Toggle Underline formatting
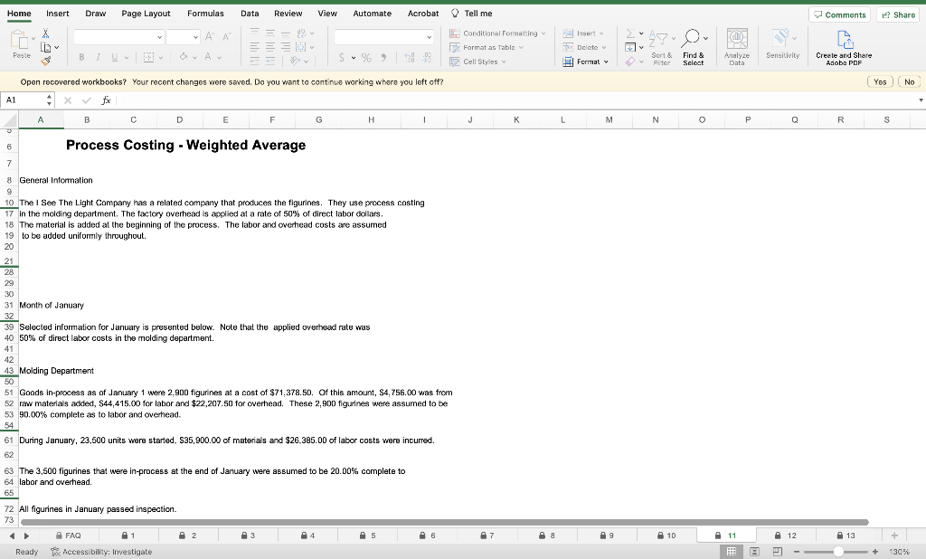Screen dimensions: 926x559 coord(115,57)
